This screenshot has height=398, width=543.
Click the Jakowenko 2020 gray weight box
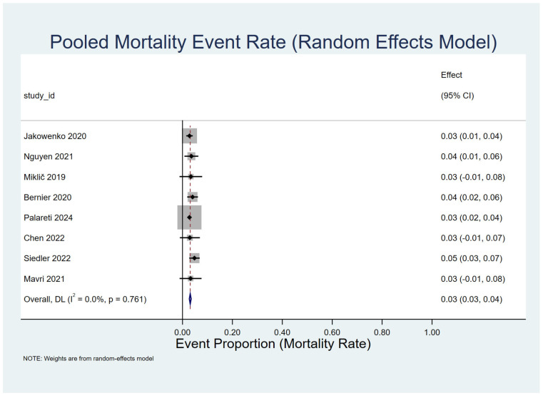click(x=190, y=136)
